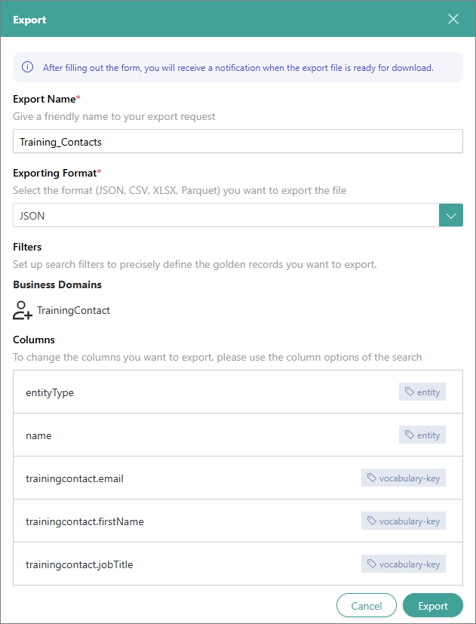
Task: Click 'Give a friendly name' helper text
Action: click(114, 117)
